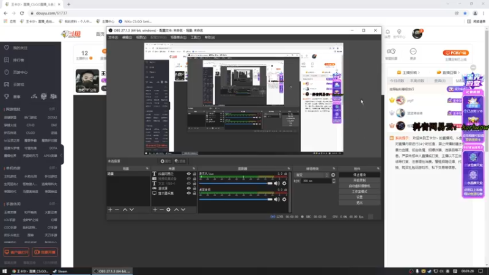Screen dimensions: 489x275
Task: Open 视图 menu in OBS
Action: [x=141, y=37]
